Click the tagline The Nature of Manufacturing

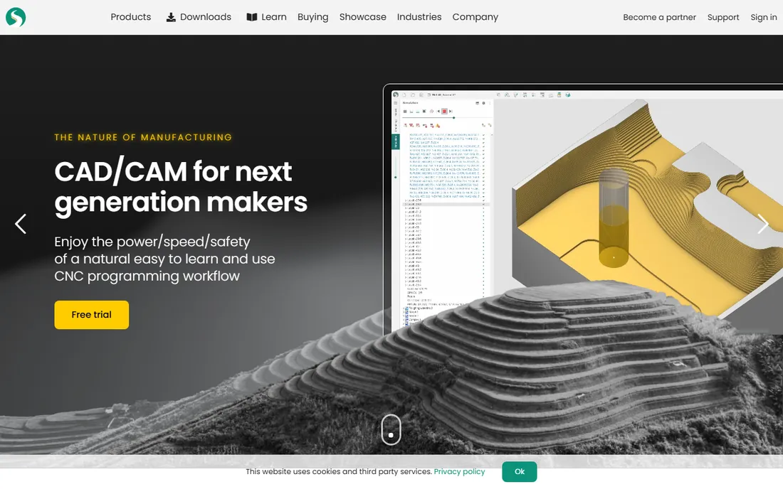(143, 137)
